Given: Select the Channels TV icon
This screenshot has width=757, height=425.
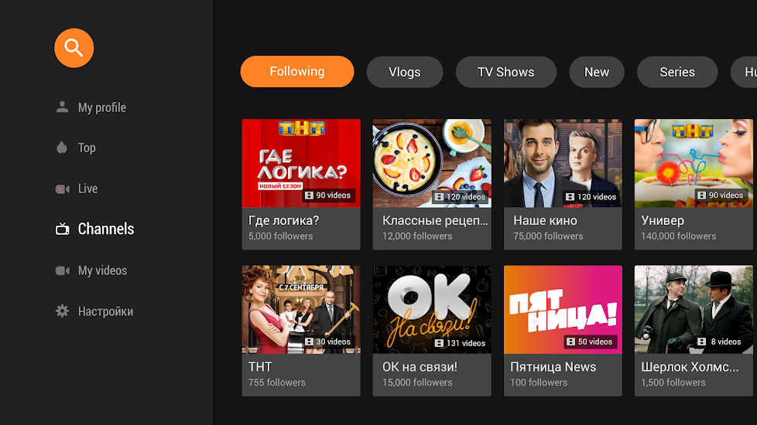Looking at the screenshot, I should point(62,229).
